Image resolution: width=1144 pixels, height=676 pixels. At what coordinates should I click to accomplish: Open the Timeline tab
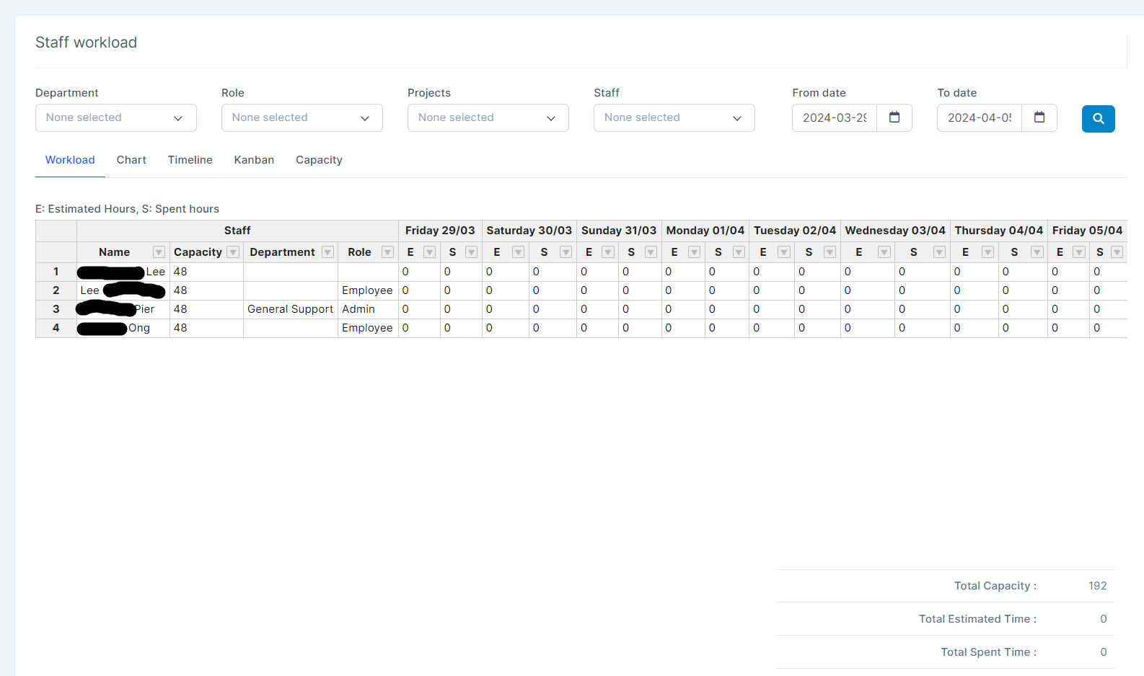click(x=190, y=160)
